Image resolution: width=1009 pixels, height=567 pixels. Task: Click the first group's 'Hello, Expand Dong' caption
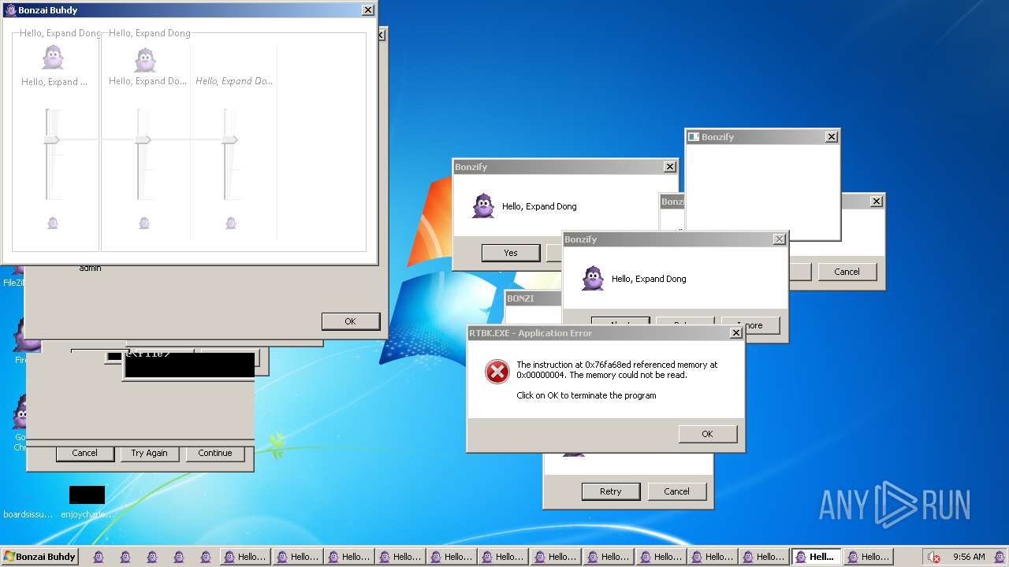60,33
